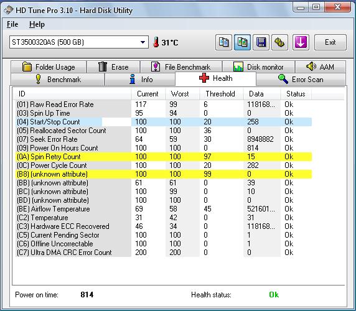Select the Current Pending Sector row

[164, 235]
